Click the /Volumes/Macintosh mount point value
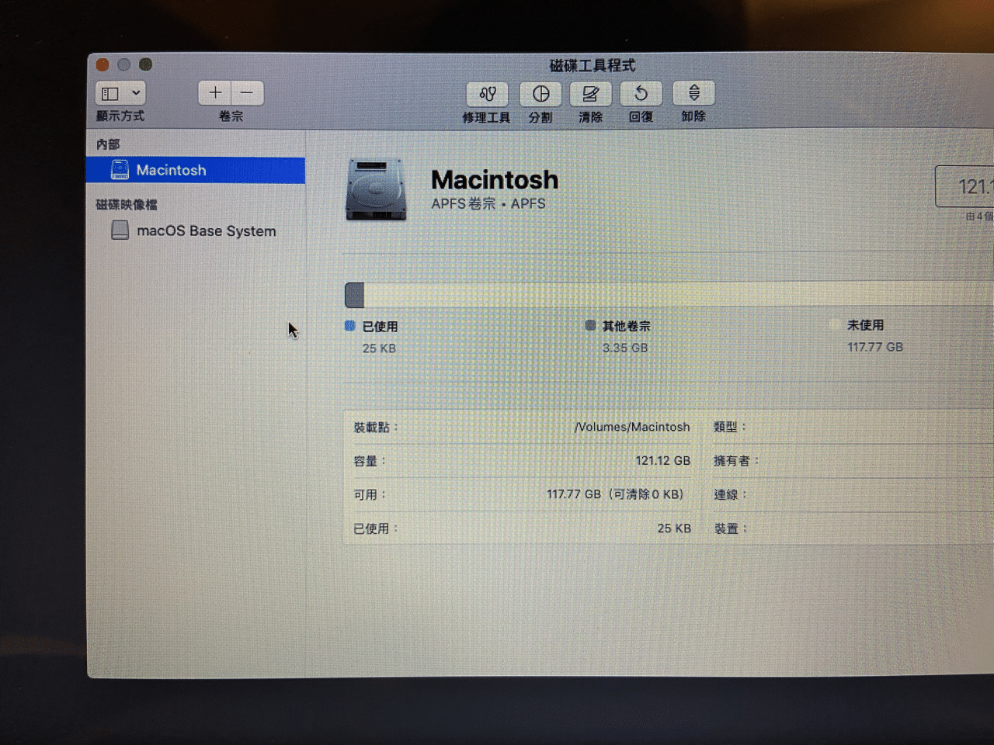Screen dimensions: 994x745 coord(632,427)
